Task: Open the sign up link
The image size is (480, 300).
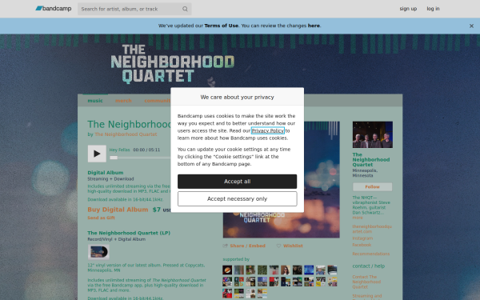Action: pyautogui.click(x=408, y=9)
